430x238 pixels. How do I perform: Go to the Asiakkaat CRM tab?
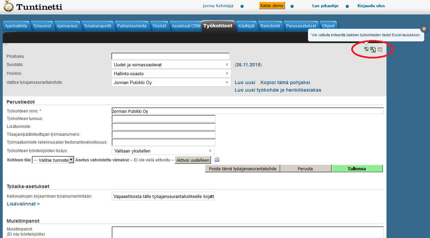pyautogui.click(x=186, y=26)
